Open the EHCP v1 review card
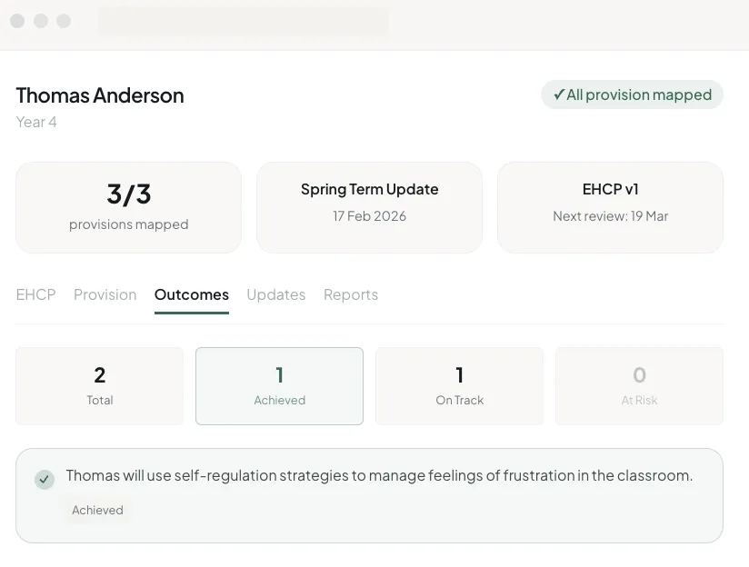The height and width of the screenshot is (567, 749). click(x=610, y=207)
